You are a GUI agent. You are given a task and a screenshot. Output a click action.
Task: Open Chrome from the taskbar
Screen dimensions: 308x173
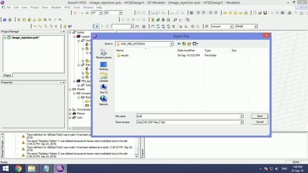[x=18, y=169]
